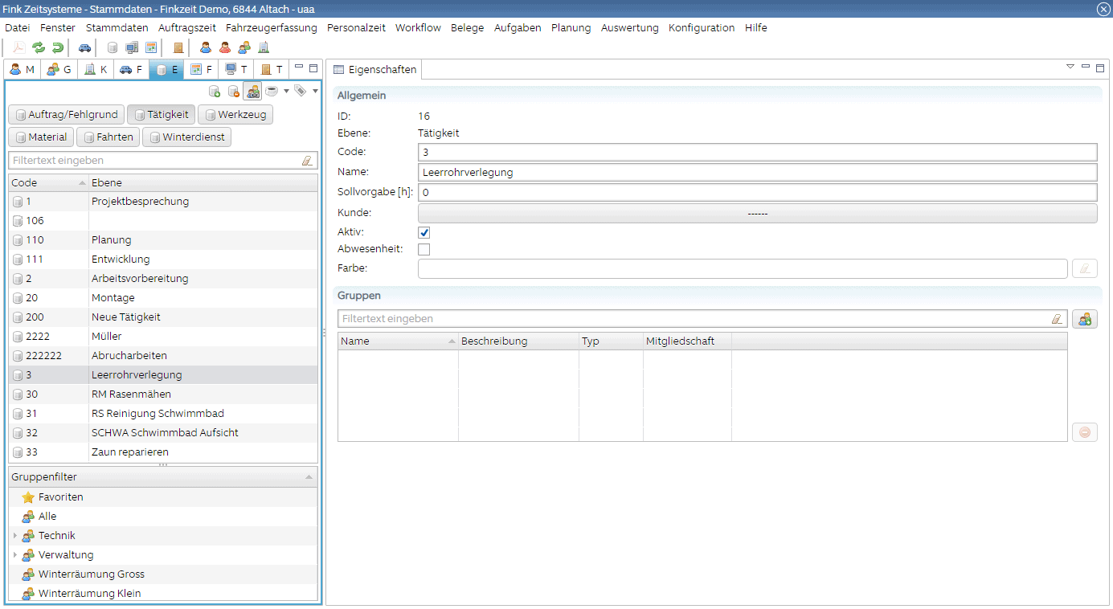The height and width of the screenshot is (609, 1113).
Task: Click the blue-shirt employee toolbar icon
Action: tap(206, 47)
